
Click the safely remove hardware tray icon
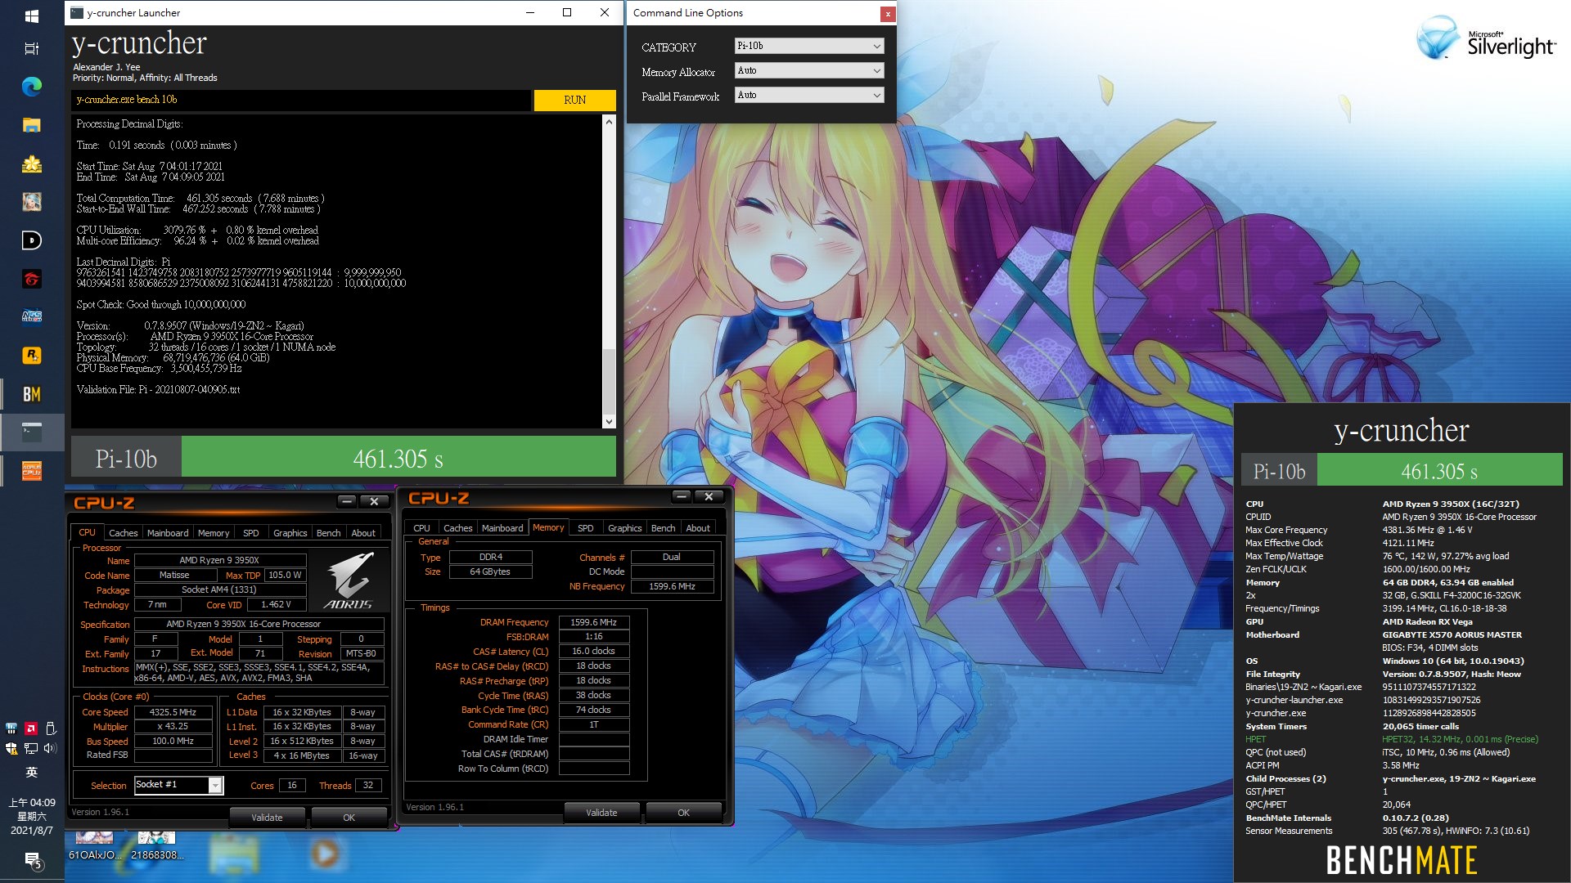(50, 728)
